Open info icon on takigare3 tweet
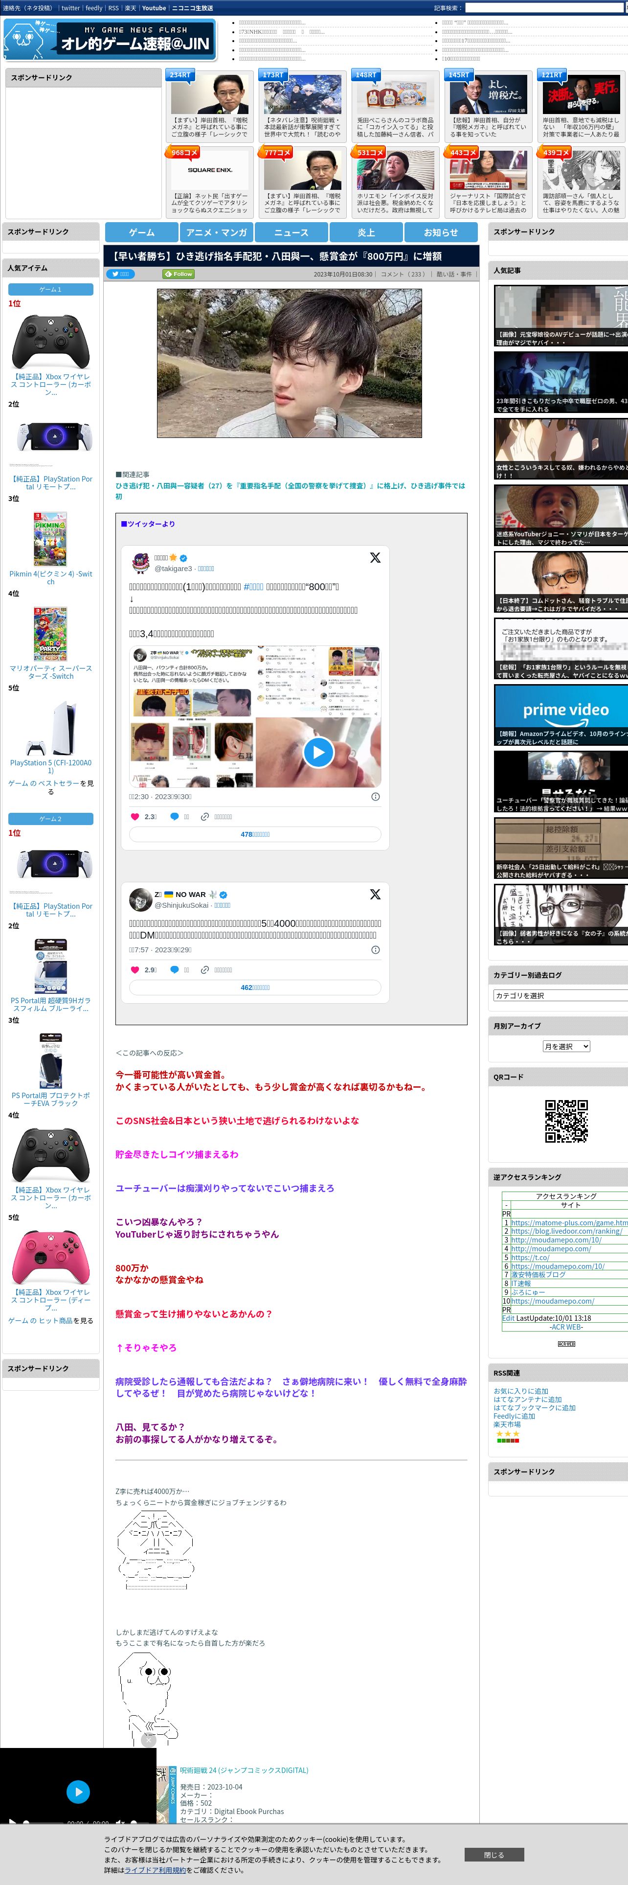The height and width of the screenshot is (1885, 628). tap(375, 797)
